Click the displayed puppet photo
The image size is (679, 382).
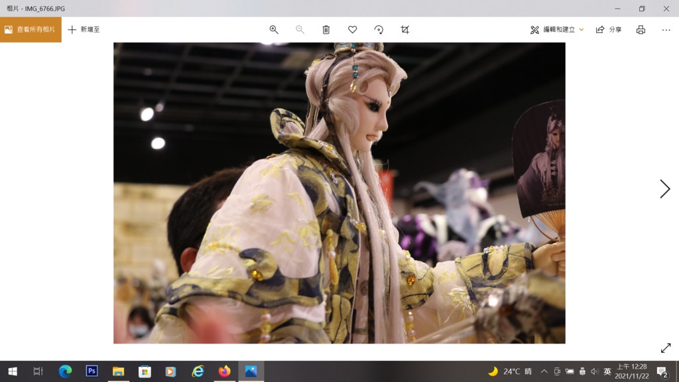click(x=339, y=193)
